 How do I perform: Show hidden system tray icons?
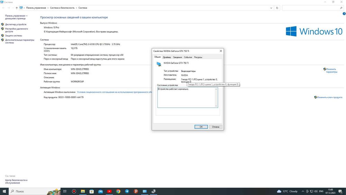(x=303, y=191)
